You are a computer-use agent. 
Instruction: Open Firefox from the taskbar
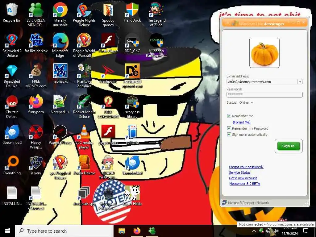137,231
